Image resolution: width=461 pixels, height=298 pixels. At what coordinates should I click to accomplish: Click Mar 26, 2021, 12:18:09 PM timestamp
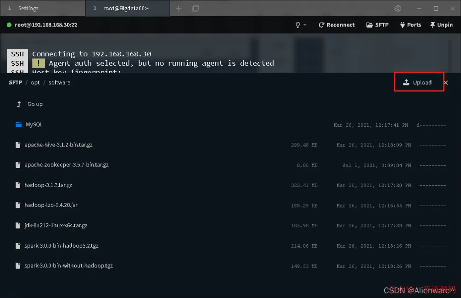point(373,145)
